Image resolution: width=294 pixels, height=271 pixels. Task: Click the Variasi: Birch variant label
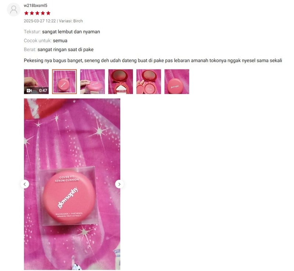[x=71, y=21]
